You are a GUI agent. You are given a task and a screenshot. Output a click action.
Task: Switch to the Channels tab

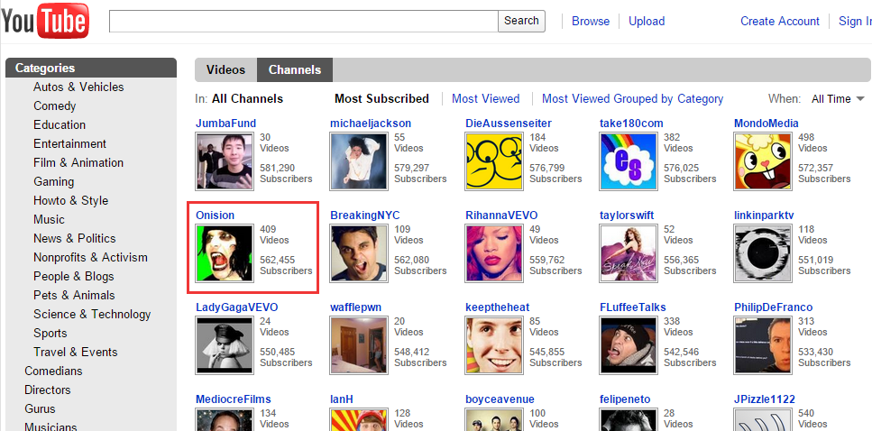(x=295, y=70)
